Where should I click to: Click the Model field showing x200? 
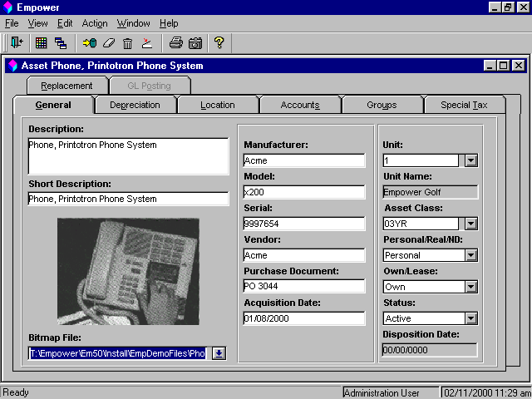click(304, 192)
